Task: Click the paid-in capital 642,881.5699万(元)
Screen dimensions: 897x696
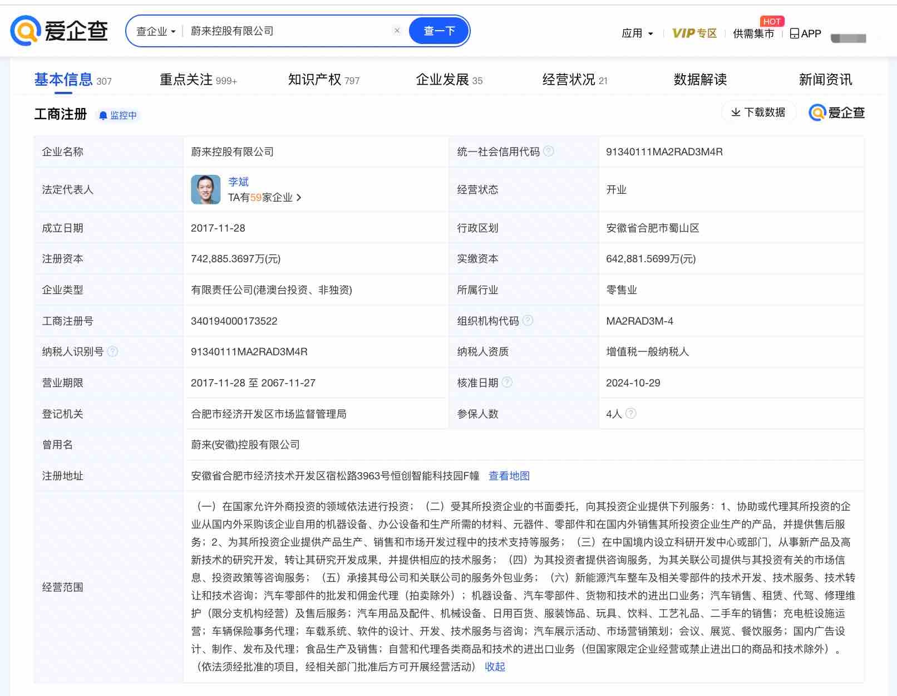Action: point(651,258)
